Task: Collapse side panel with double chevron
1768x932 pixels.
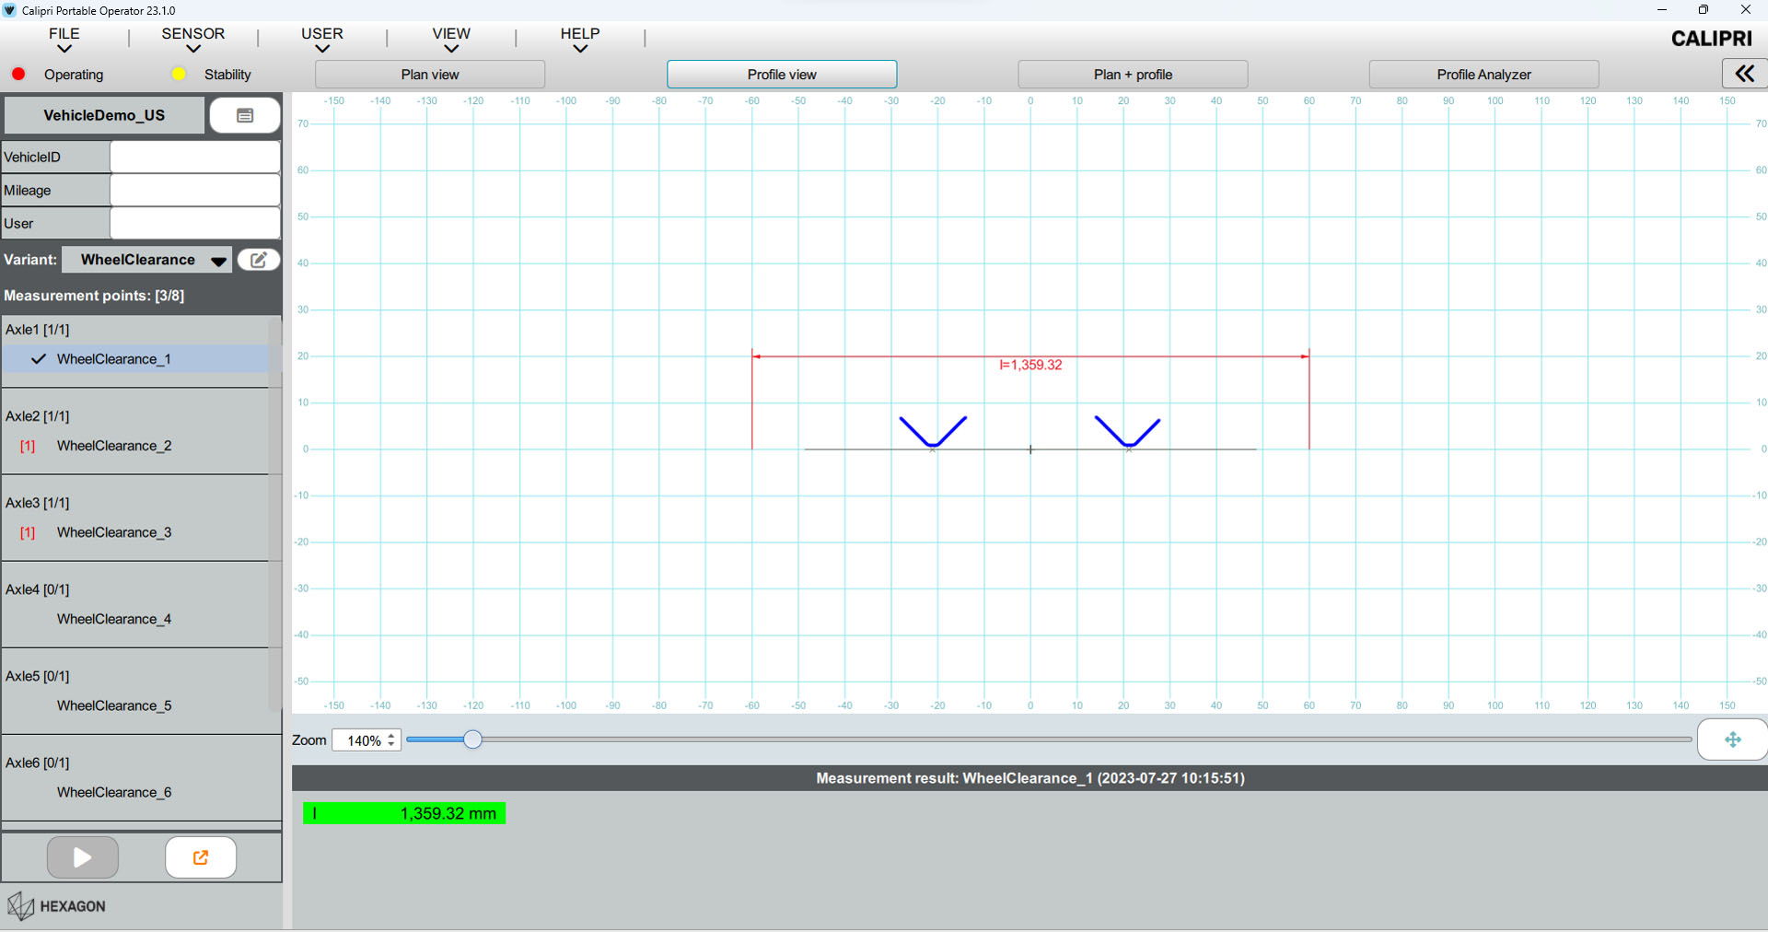Action: click(x=1744, y=74)
